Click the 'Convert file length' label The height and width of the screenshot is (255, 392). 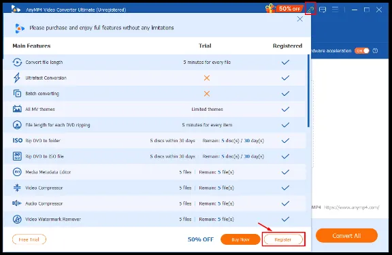tap(44, 62)
